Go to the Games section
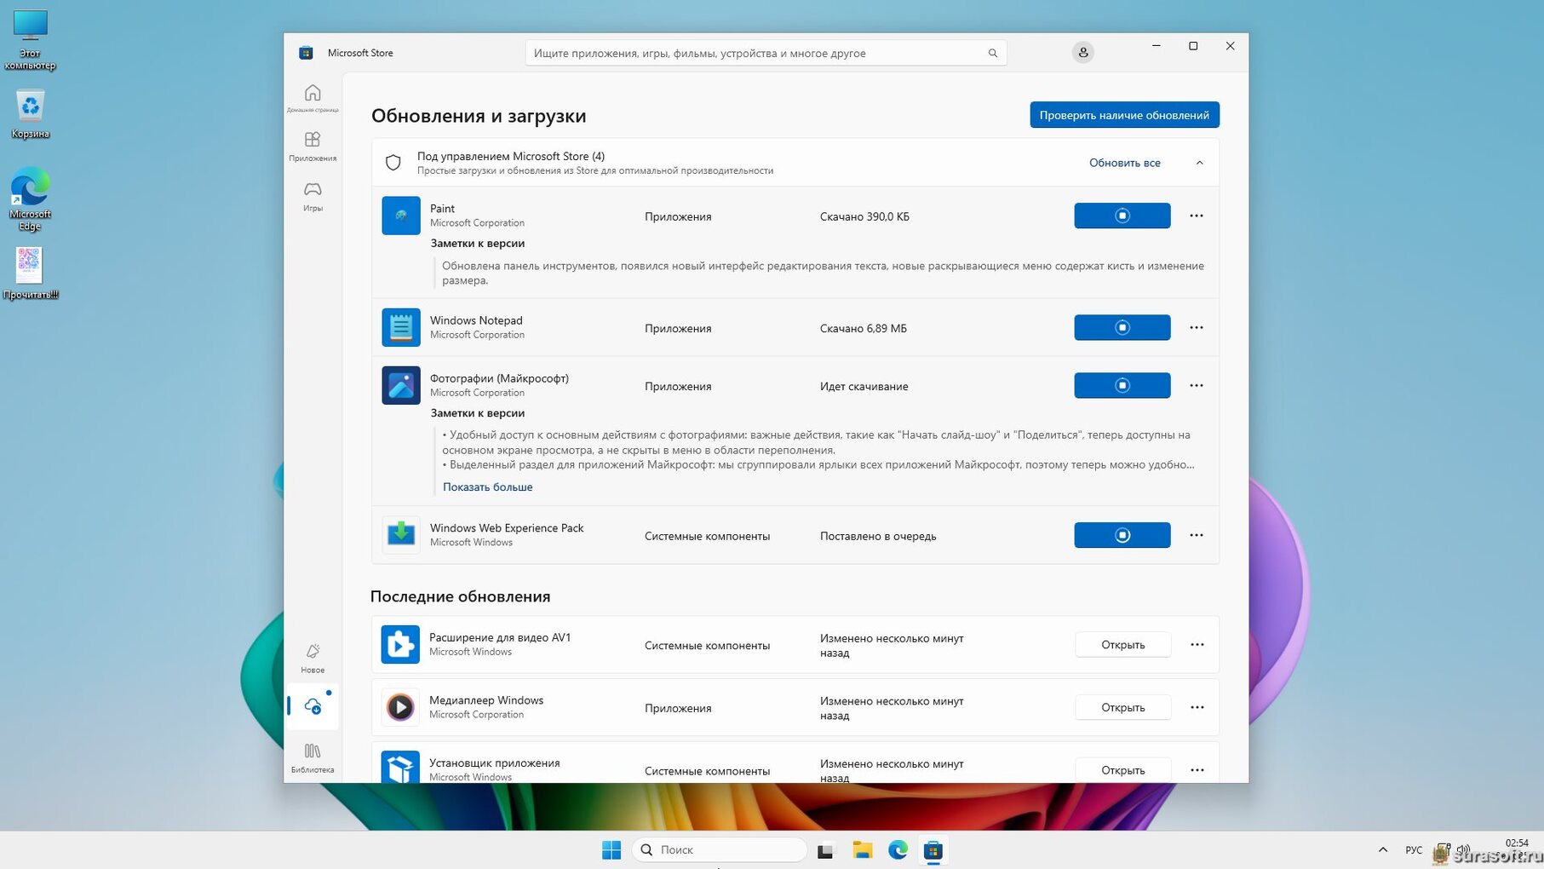 (x=313, y=194)
